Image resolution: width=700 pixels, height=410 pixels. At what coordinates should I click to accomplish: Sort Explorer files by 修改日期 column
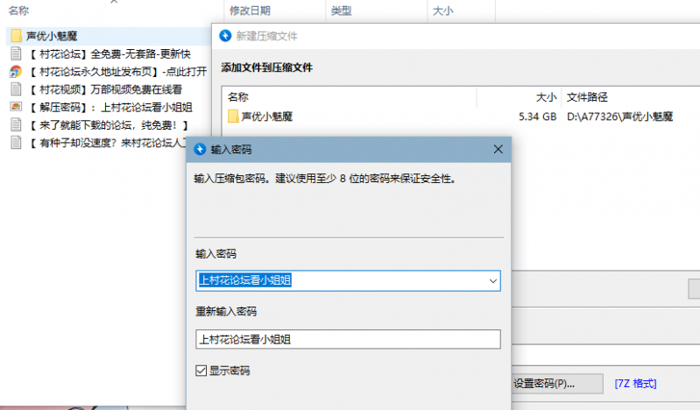click(x=250, y=11)
